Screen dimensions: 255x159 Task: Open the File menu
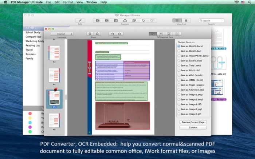pos(48,2)
